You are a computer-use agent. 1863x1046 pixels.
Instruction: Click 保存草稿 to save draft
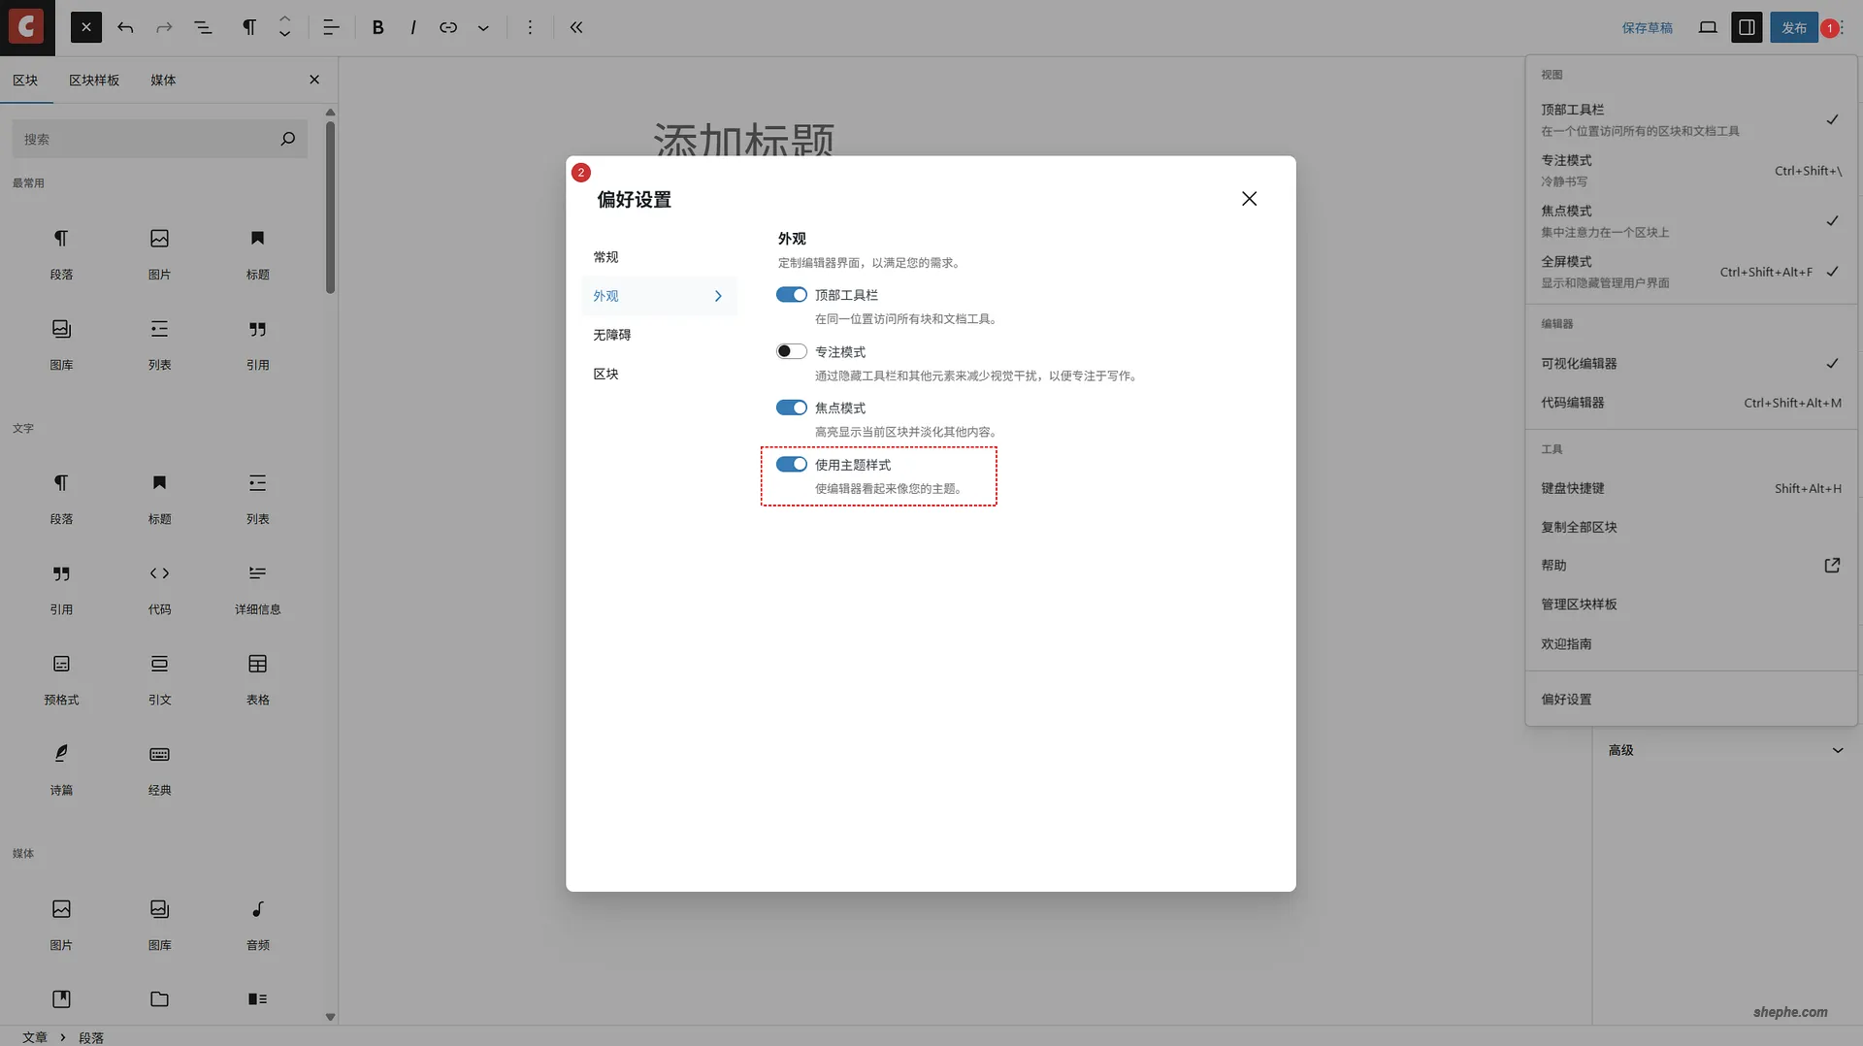pos(1649,27)
